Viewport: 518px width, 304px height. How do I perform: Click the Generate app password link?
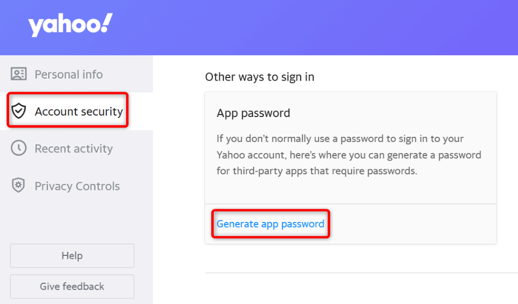[270, 224]
